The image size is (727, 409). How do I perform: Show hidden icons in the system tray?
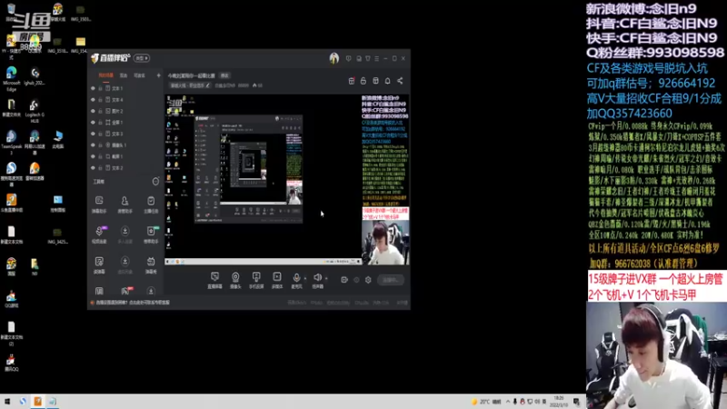[x=508, y=402]
